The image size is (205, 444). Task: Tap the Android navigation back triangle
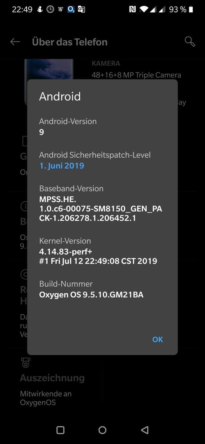(x=145, y=430)
